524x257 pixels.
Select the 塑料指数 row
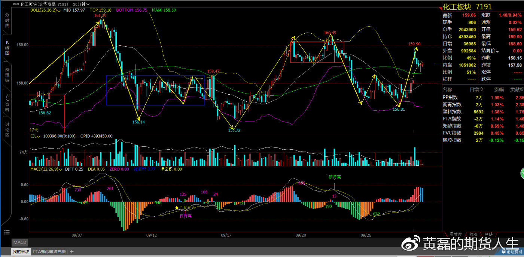(x=483, y=111)
